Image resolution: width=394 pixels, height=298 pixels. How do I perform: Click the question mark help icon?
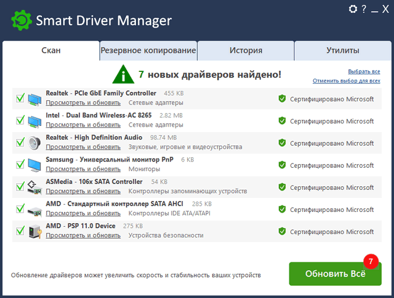pyautogui.click(x=364, y=9)
